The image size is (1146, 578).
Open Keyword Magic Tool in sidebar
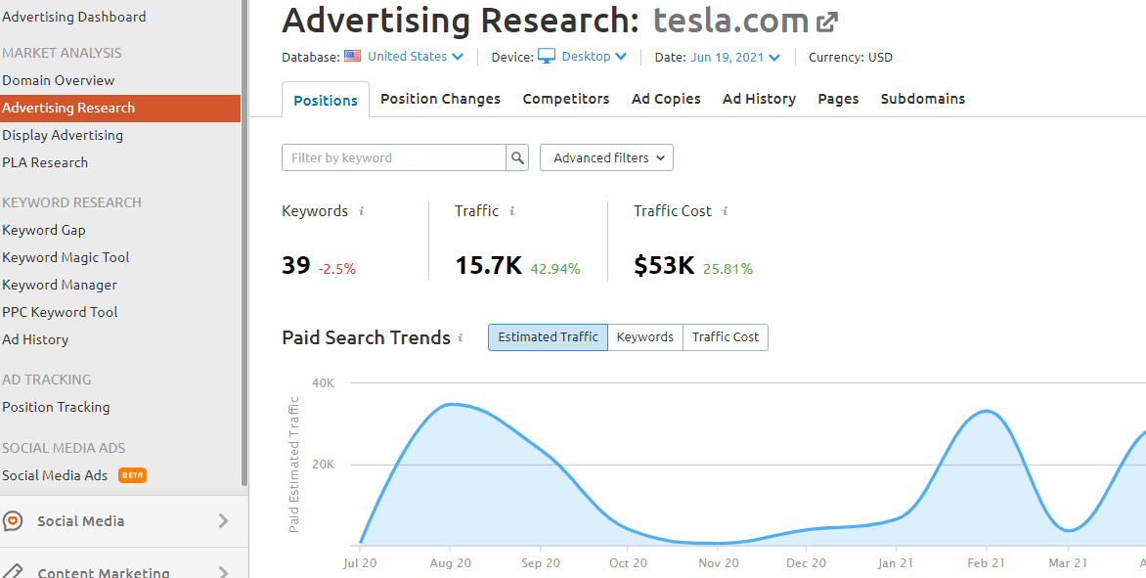(x=66, y=257)
